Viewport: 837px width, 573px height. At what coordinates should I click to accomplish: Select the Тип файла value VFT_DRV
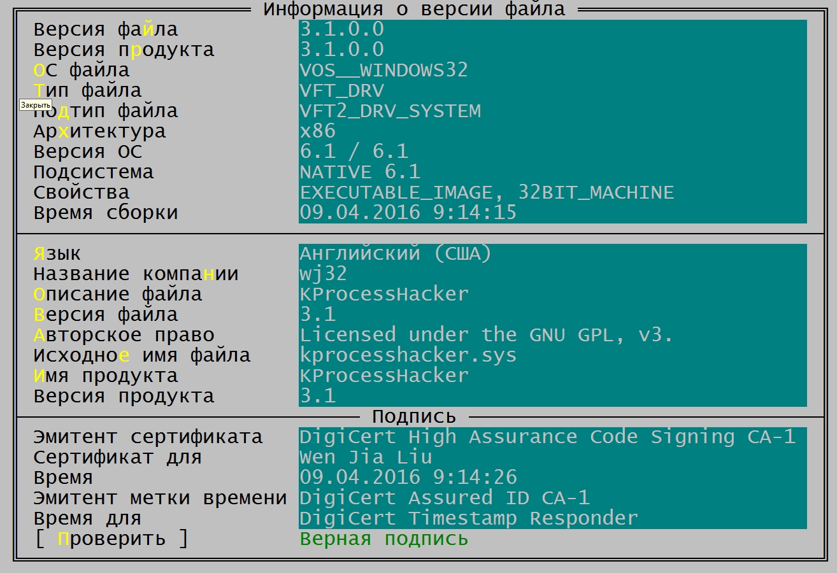(553, 90)
